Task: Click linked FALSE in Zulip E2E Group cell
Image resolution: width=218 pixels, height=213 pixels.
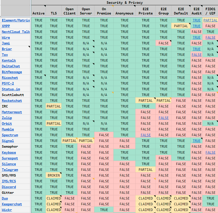Action: pyautogui.click(x=163, y=118)
